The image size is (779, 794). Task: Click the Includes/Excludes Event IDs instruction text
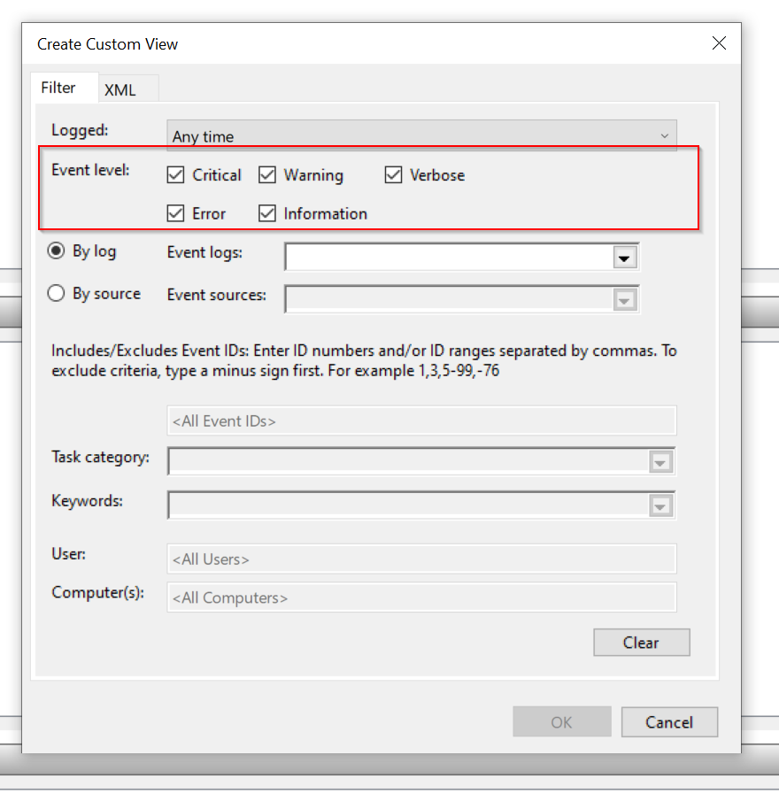[x=364, y=360]
